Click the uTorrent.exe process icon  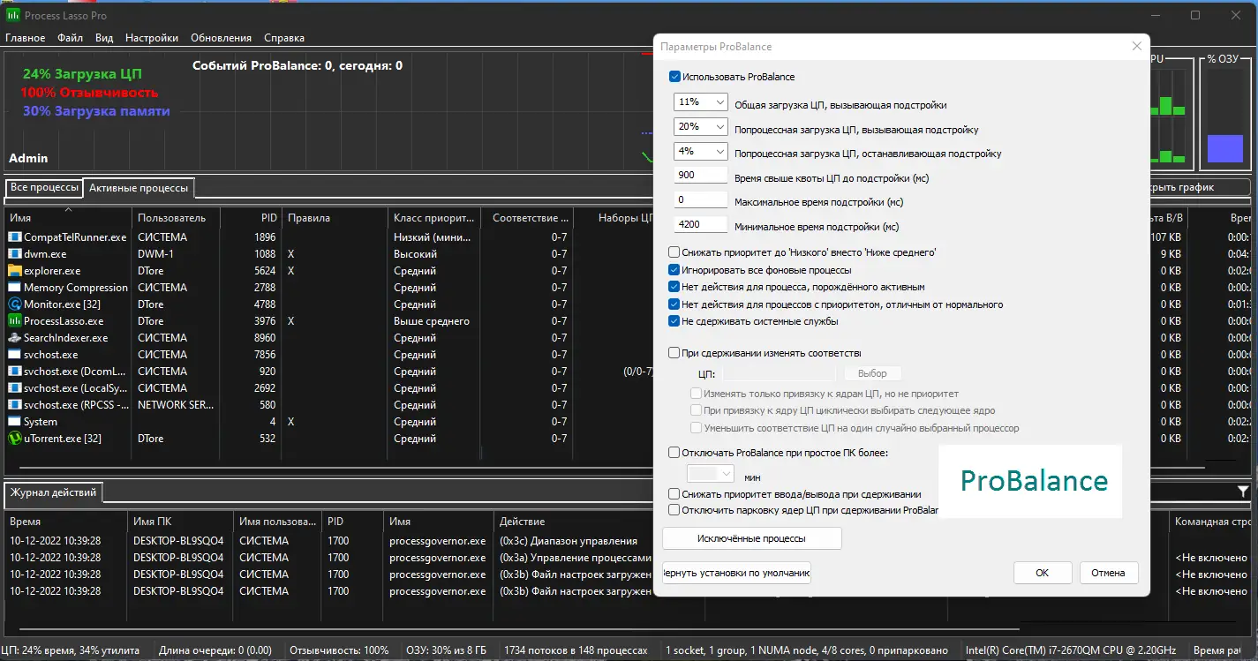(x=15, y=439)
